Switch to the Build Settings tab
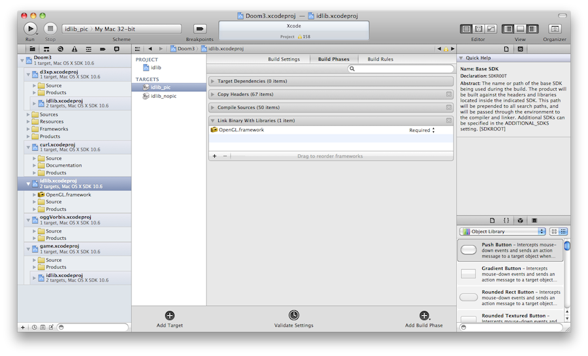This screenshot has width=588, height=356. point(284,59)
